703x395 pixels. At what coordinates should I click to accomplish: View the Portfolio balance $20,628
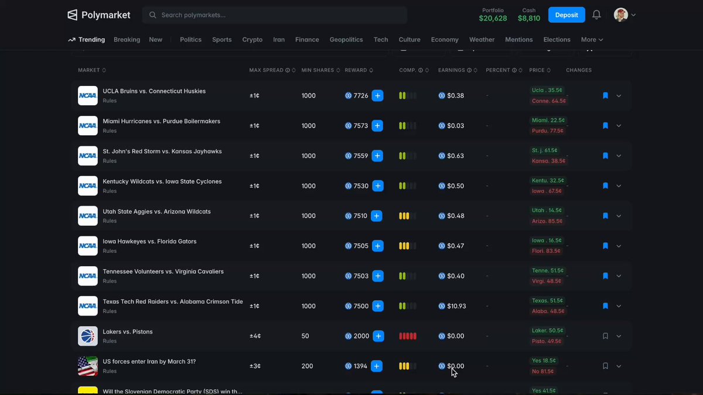click(493, 15)
